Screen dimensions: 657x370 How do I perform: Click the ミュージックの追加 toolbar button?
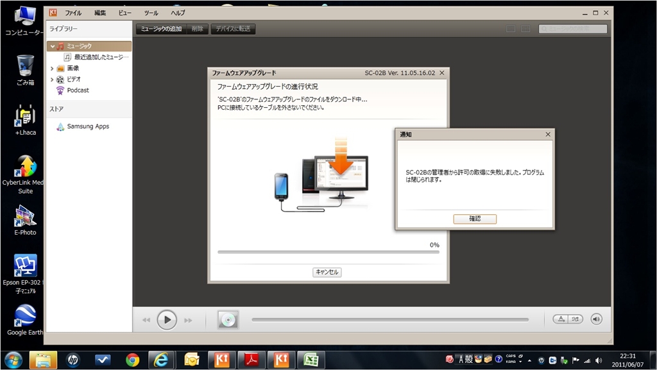[x=161, y=29]
